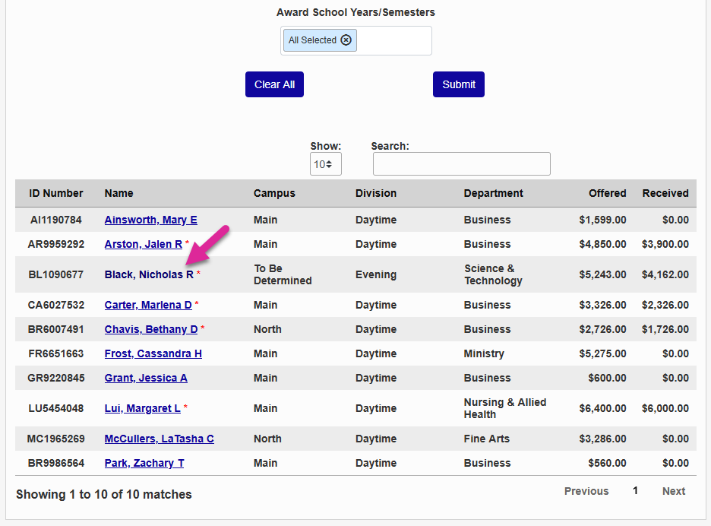Click the $3,900.00 received amount
Viewport: 711px width, 526px height.
click(x=665, y=244)
